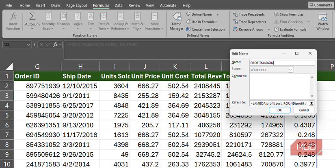Open More Functions menu
Screen dimensions: 335x168
tap(154, 21)
